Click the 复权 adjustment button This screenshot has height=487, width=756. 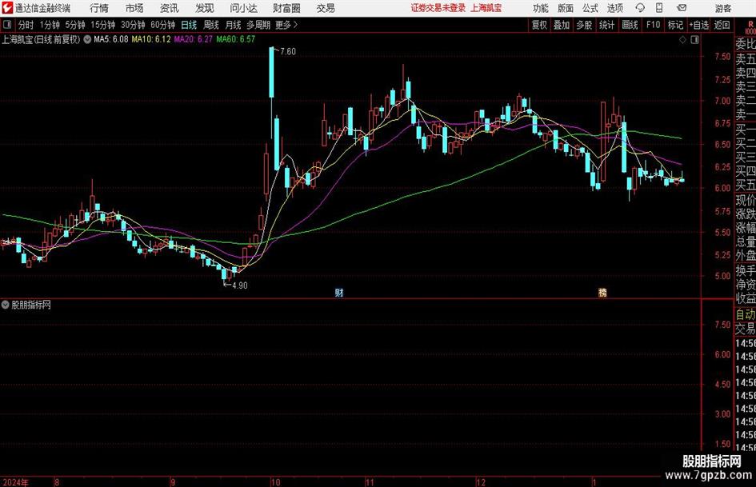point(539,25)
